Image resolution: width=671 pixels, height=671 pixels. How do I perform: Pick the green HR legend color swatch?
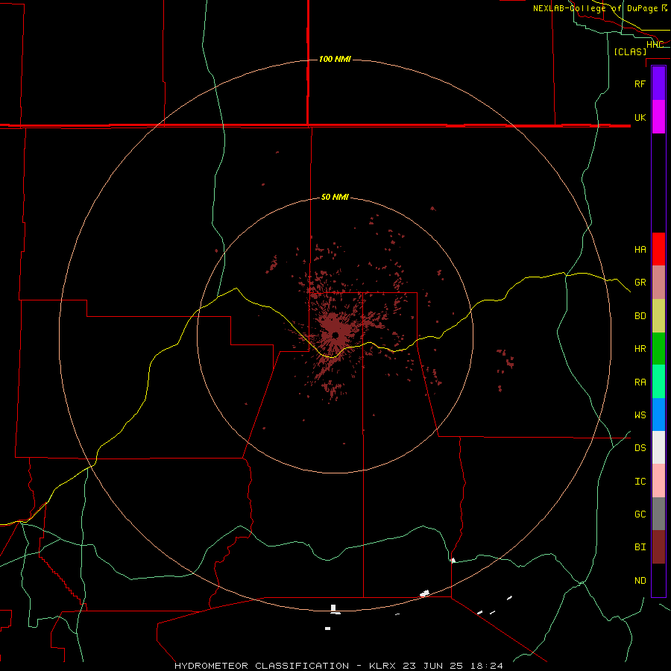[x=658, y=349]
